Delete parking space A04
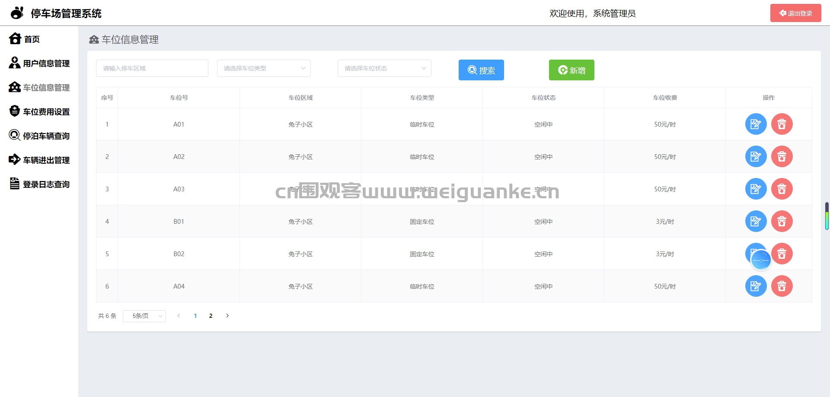This screenshot has width=830, height=397. click(782, 286)
